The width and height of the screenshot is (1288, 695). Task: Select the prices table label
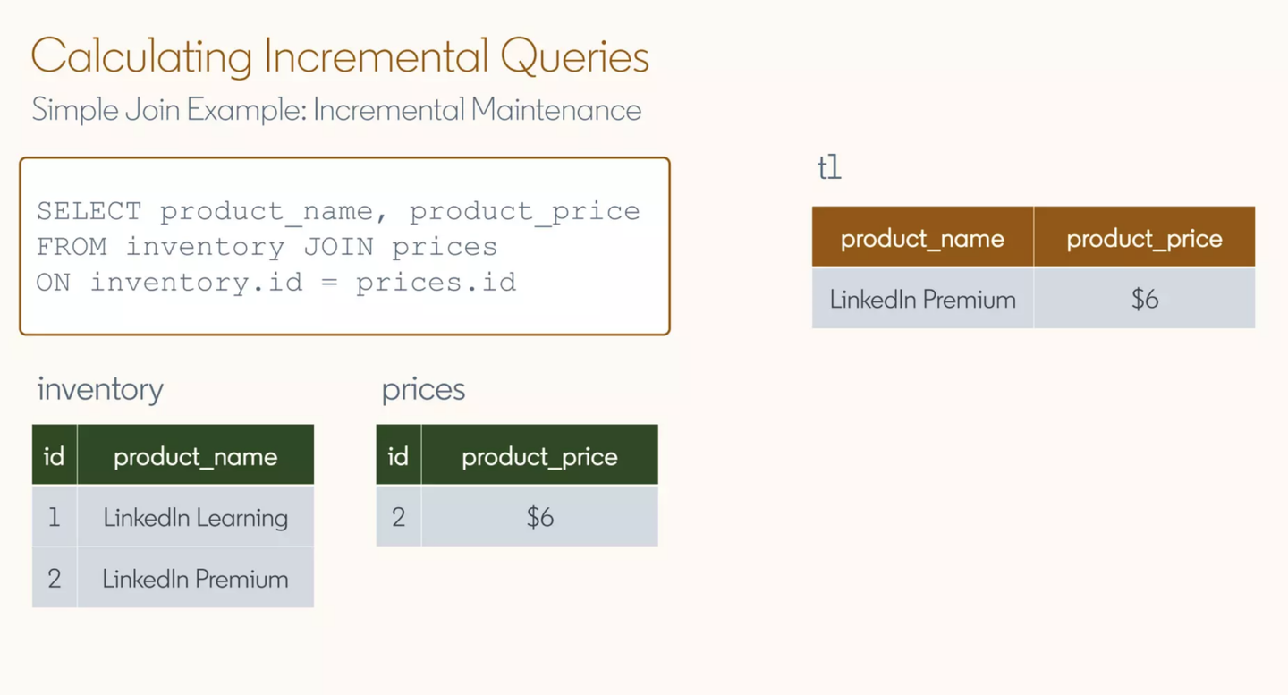(423, 389)
